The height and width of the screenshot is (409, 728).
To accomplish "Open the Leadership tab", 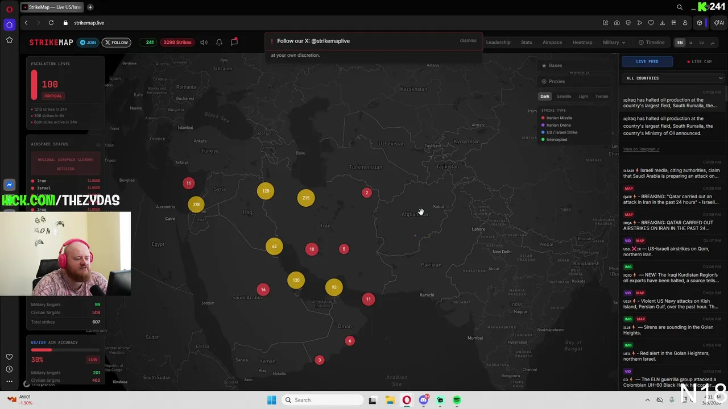I will click(498, 42).
